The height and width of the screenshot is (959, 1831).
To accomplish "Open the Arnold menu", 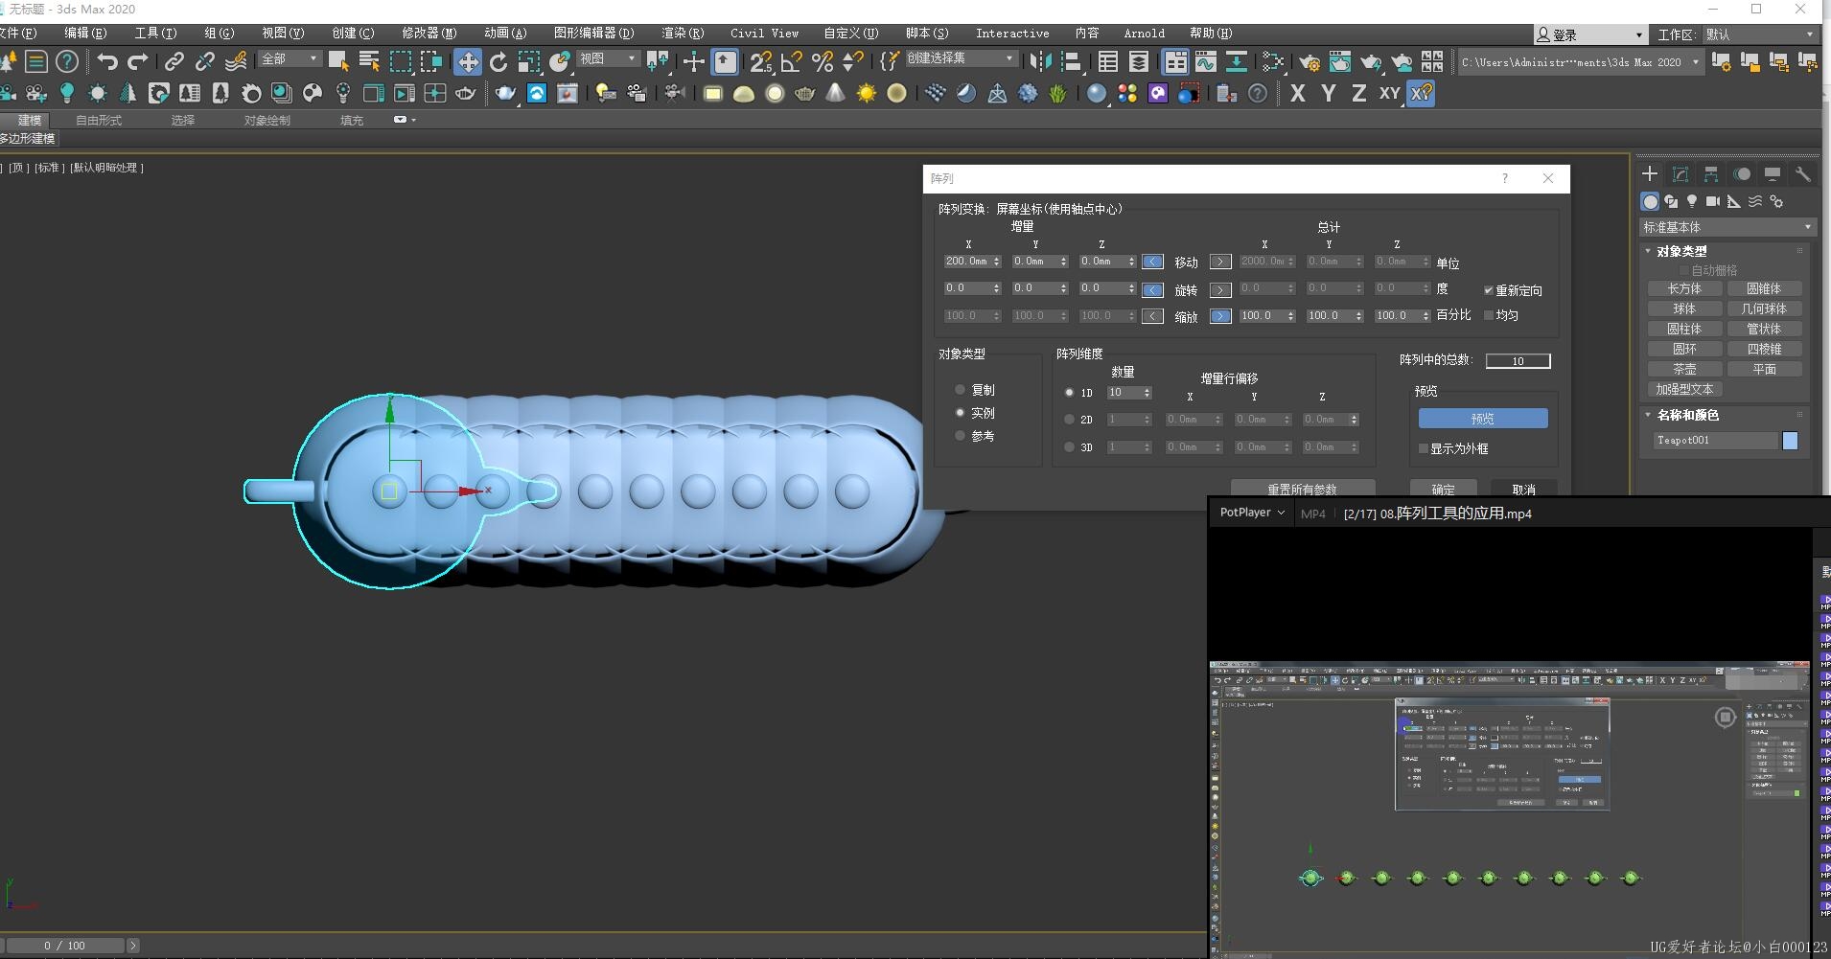I will click(1144, 33).
